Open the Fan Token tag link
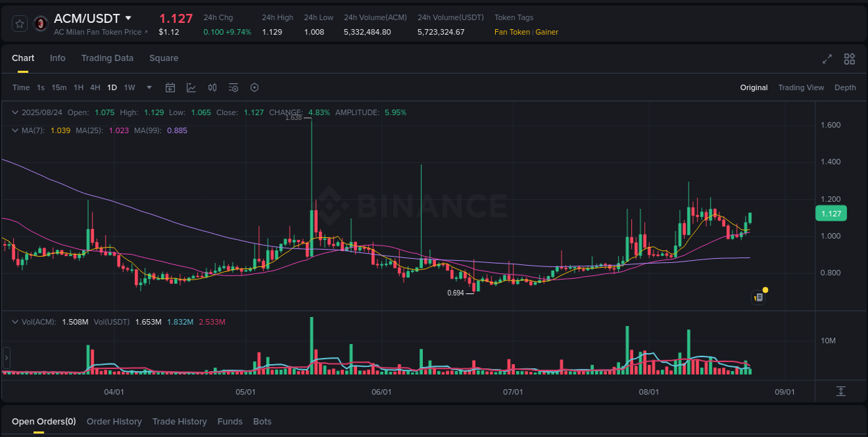Image resolution: width=868 pixels, height=437 pixels. [512, 32]
